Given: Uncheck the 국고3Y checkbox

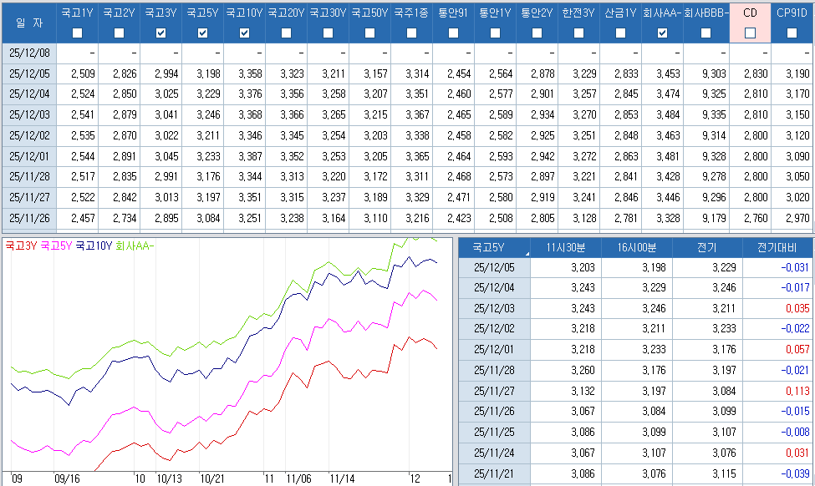Looking at the screenshot, I should (x=160, y=33).
